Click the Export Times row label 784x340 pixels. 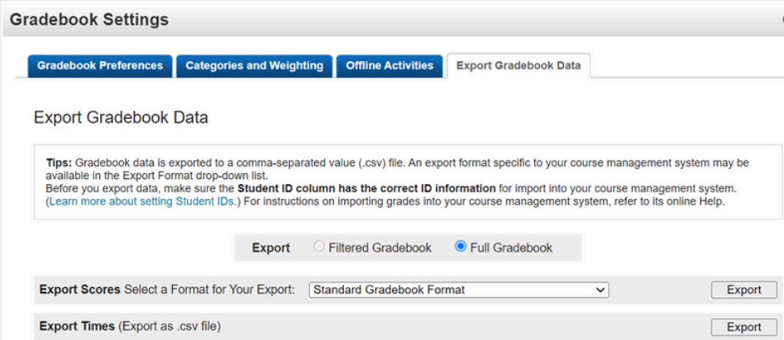point(77,327)
